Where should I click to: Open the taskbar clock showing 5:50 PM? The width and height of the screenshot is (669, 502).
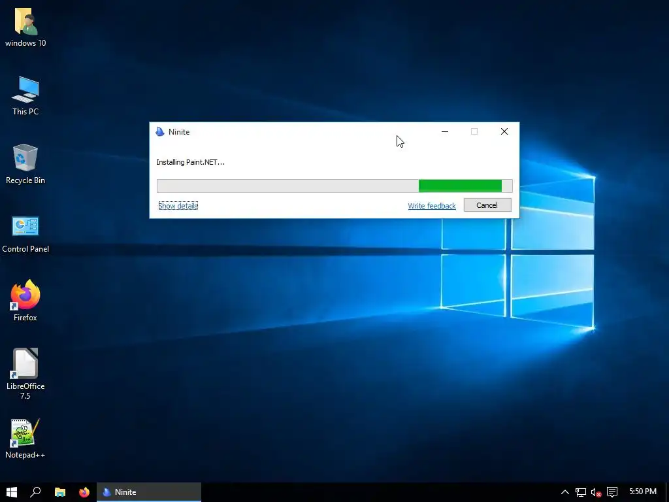pyautogui.click(x=643, y=492)
